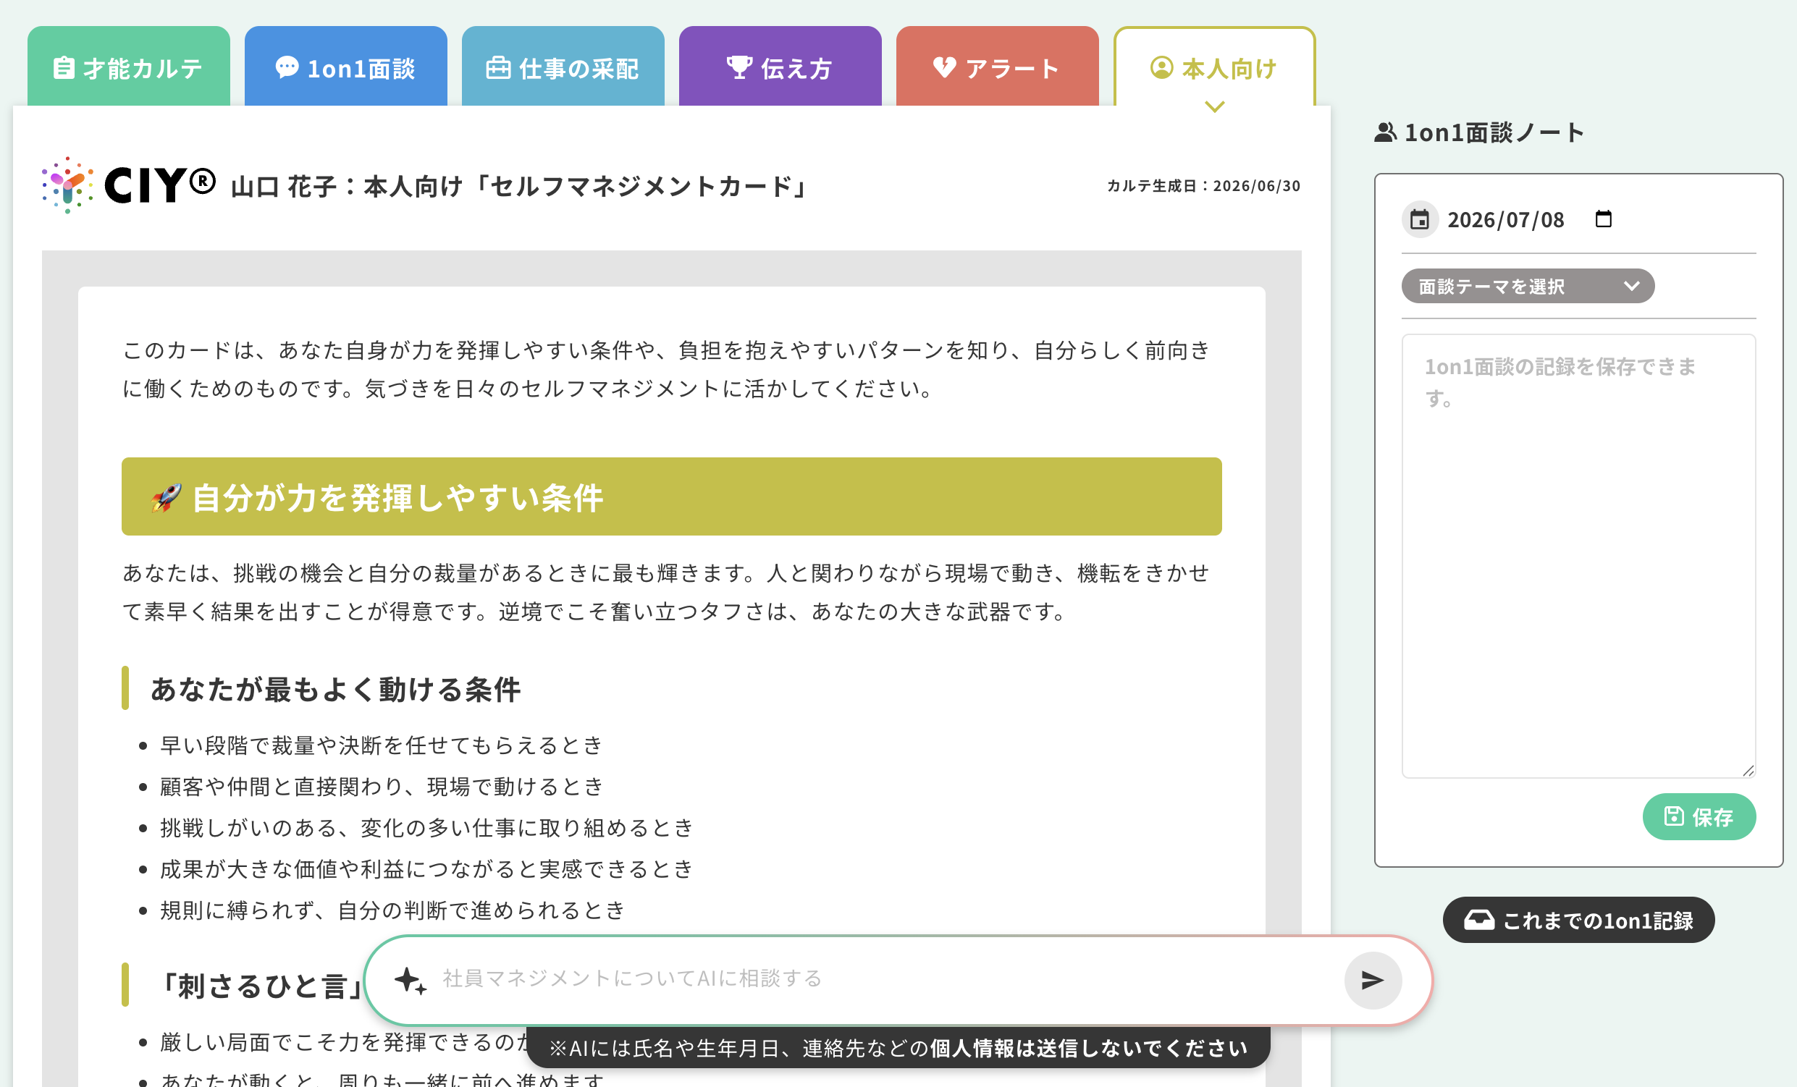The image size is (1797, 1087).
Task: Click heading 自分が力を発揮しやすい条件
Action: (397, 498)
